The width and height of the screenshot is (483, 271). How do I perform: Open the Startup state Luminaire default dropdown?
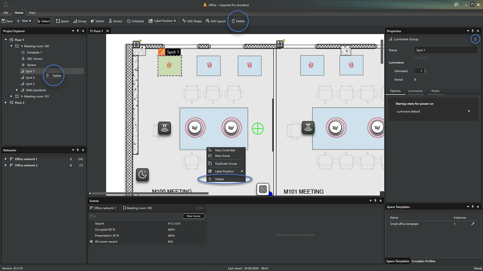pos(433,111)
